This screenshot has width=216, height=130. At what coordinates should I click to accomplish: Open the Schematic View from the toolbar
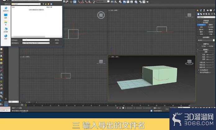click(x=132, y=2)
